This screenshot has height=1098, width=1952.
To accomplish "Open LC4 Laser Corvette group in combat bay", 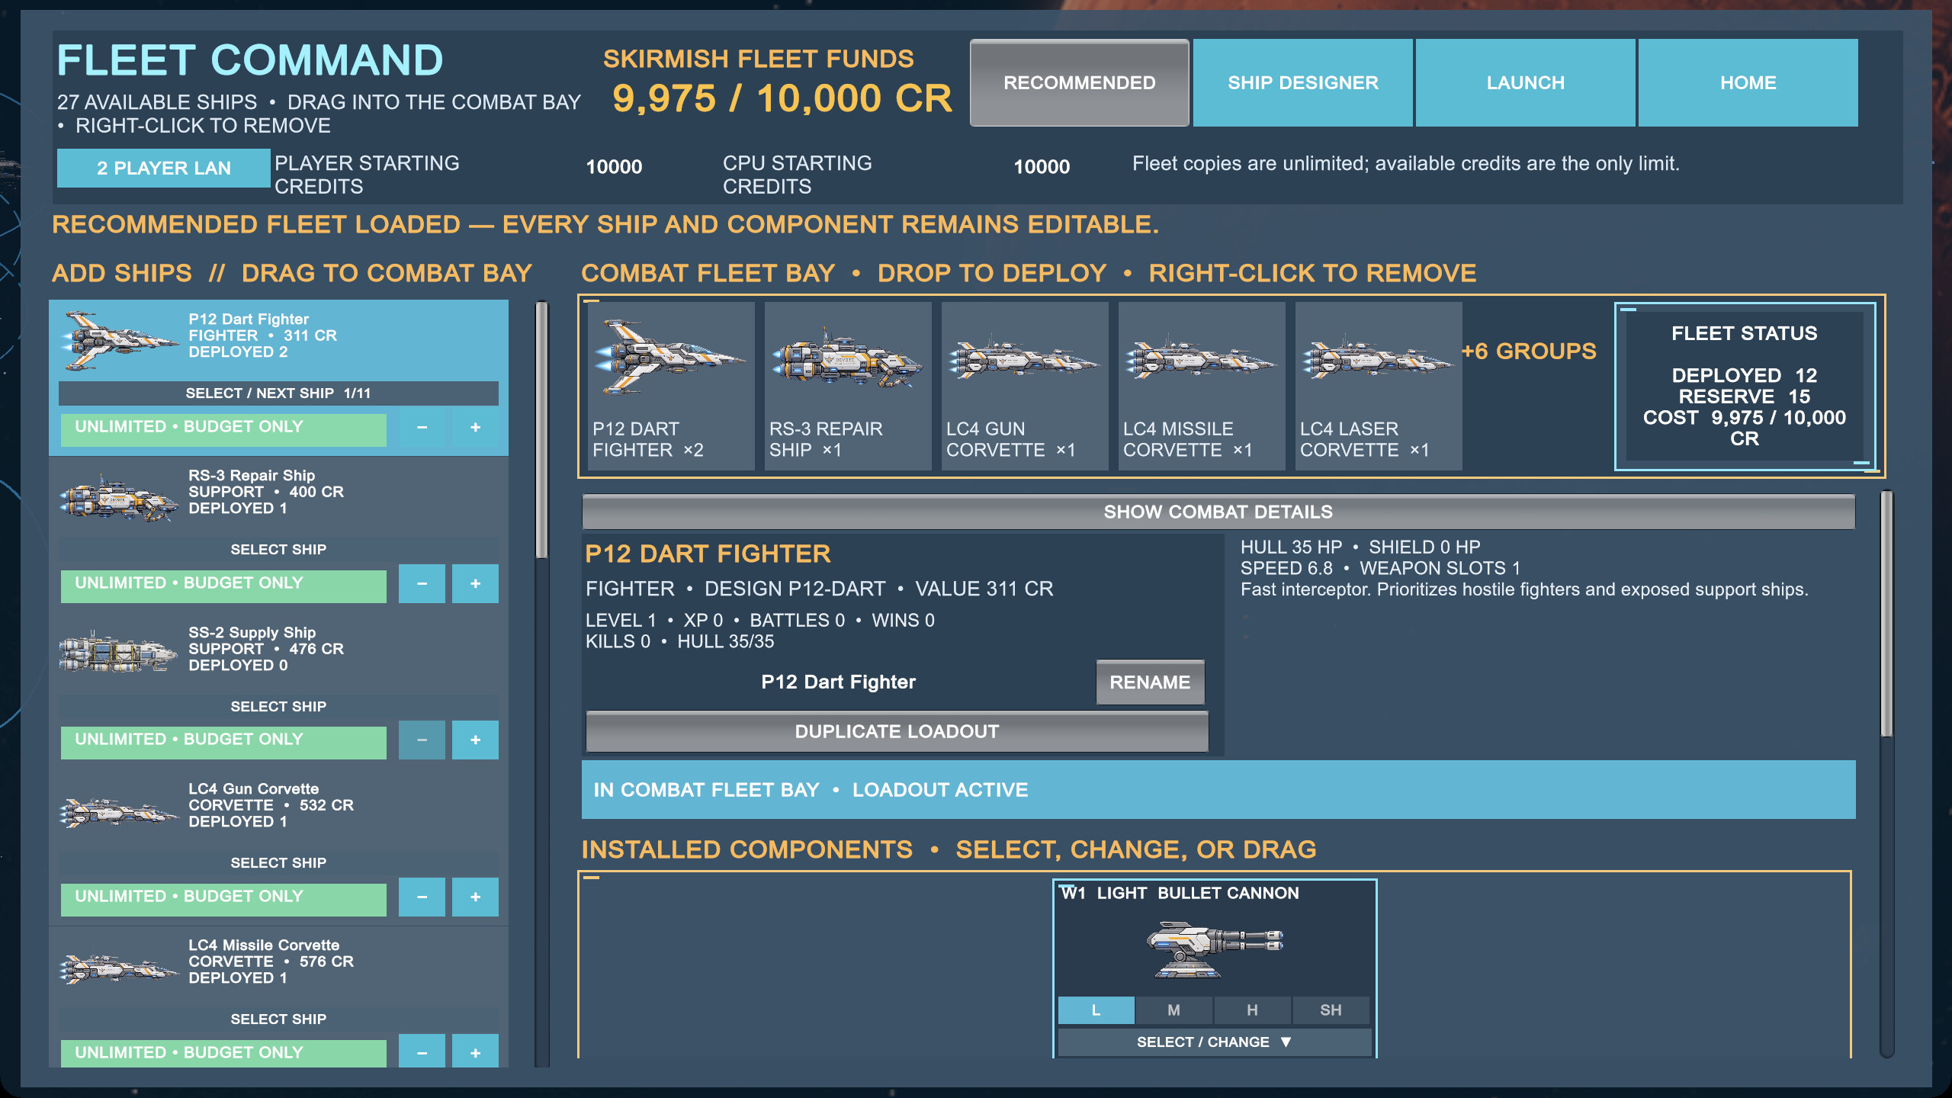I will click(x=1379, y=386).
